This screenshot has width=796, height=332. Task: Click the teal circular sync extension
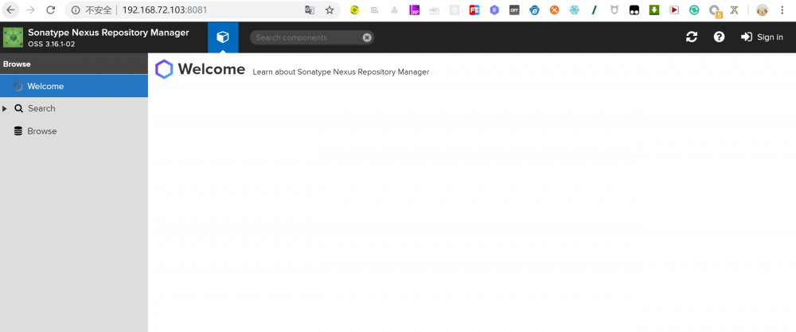pos(694,10)
